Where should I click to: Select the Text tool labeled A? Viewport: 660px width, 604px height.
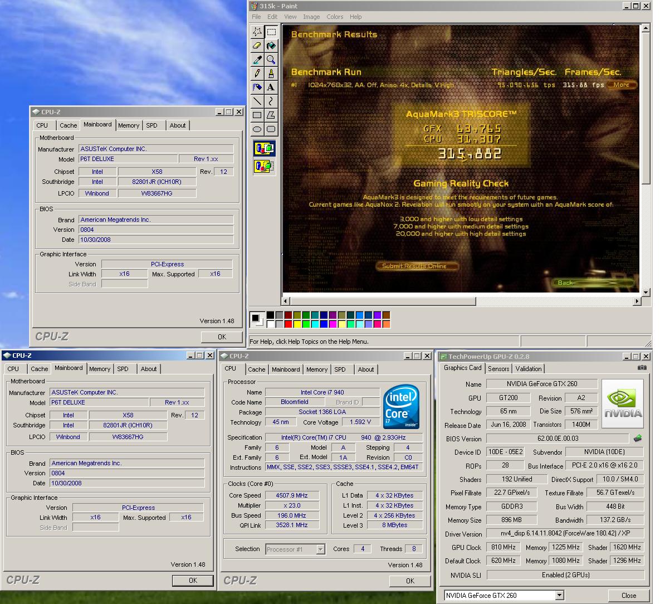pyautogui.click(x=271, y=87)
